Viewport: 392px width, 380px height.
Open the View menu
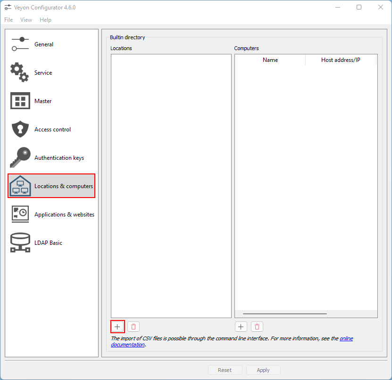click(26, 20)
